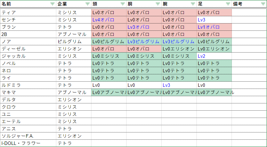Click the Lv4オバロ cell in センチ row
The width and height of the screenshot is (267, 147).
point(108,20)
